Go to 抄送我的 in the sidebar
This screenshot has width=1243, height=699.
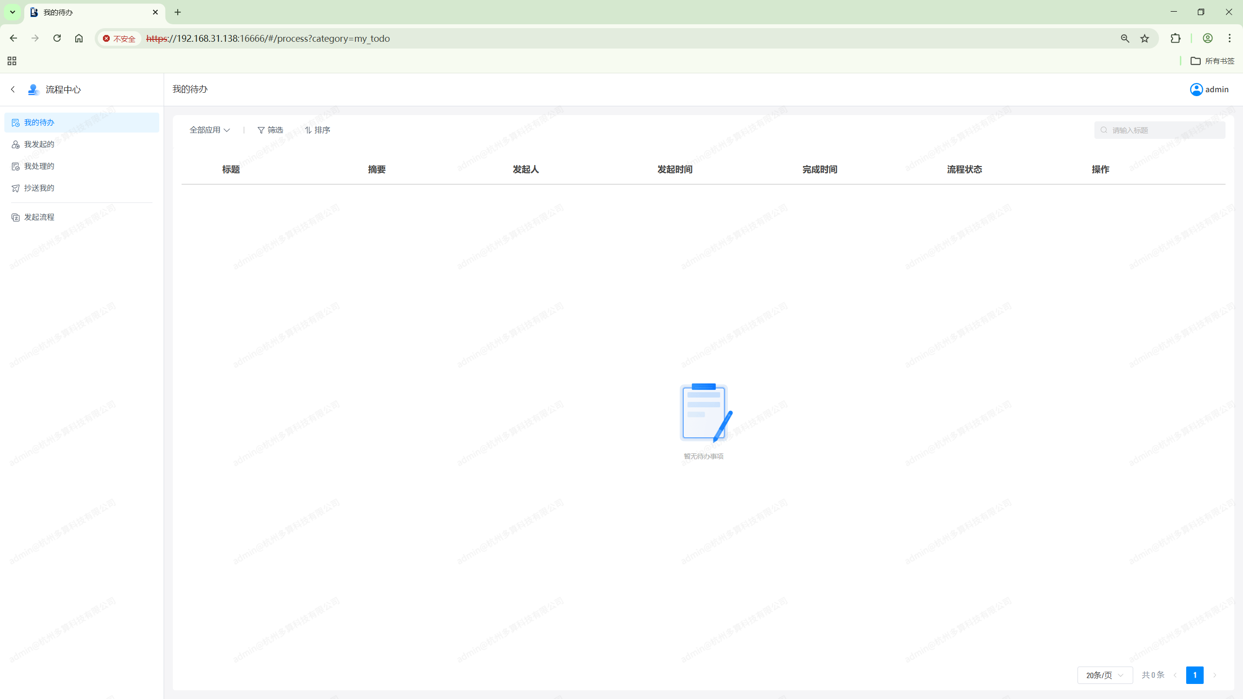[x=39, y=188]
